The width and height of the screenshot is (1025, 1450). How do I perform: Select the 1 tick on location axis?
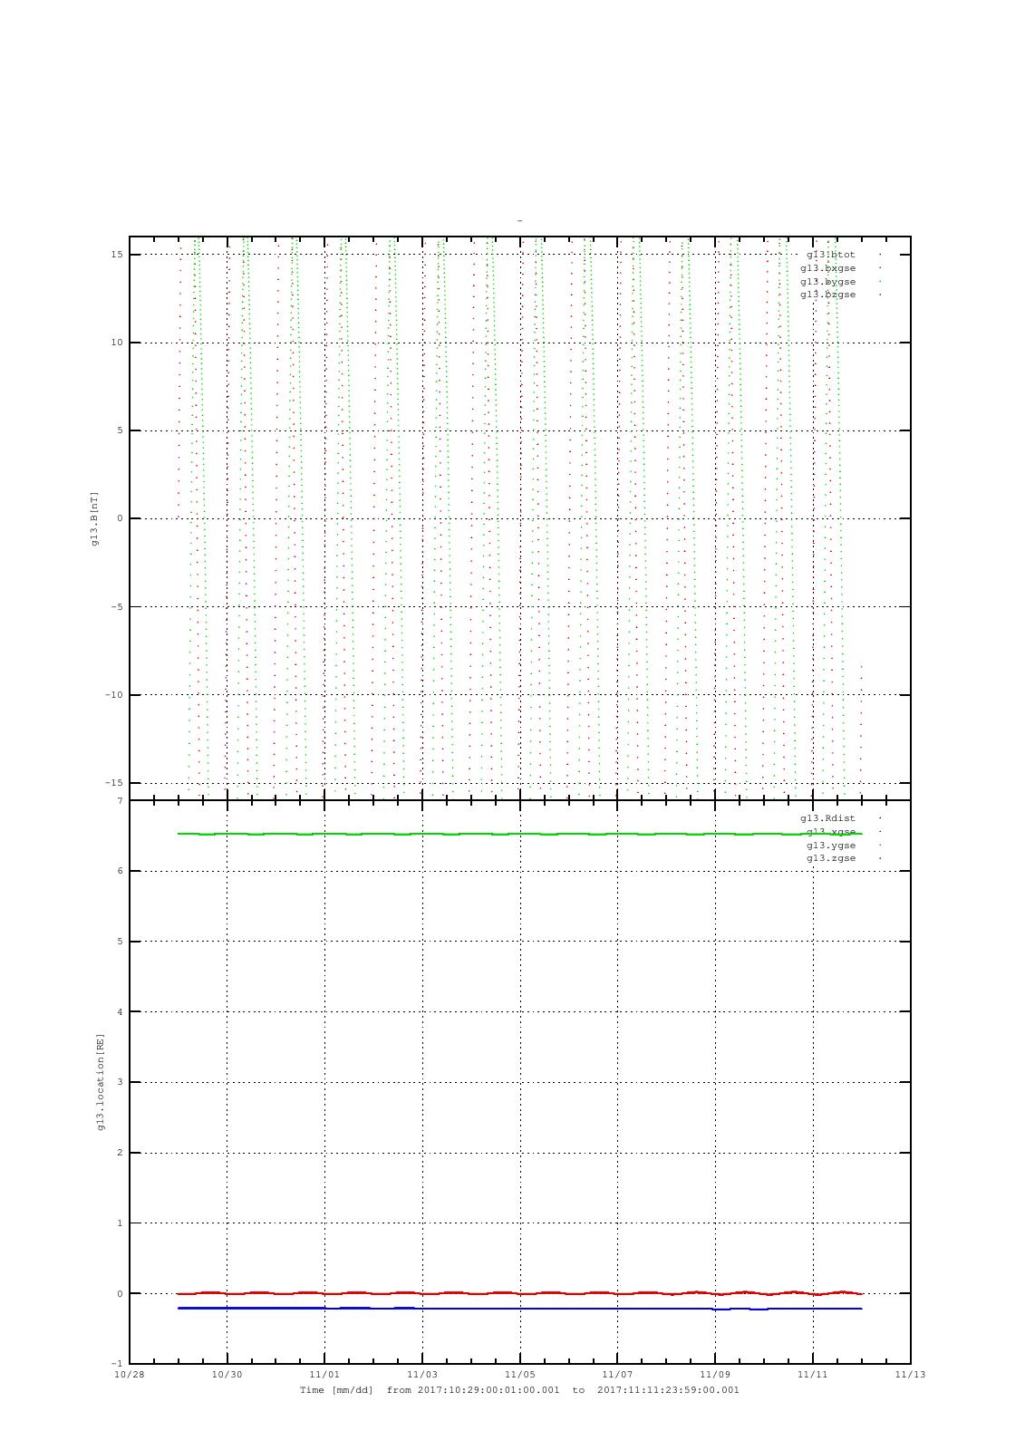[x=120, y=1223]
